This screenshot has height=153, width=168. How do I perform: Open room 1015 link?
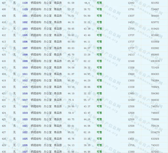25,87
